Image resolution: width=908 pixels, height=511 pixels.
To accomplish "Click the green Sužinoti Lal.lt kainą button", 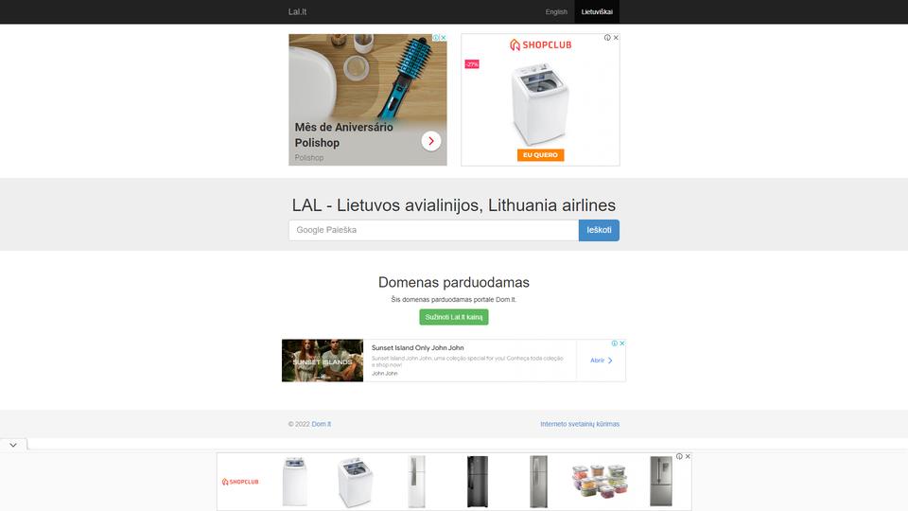I will 453,317.
